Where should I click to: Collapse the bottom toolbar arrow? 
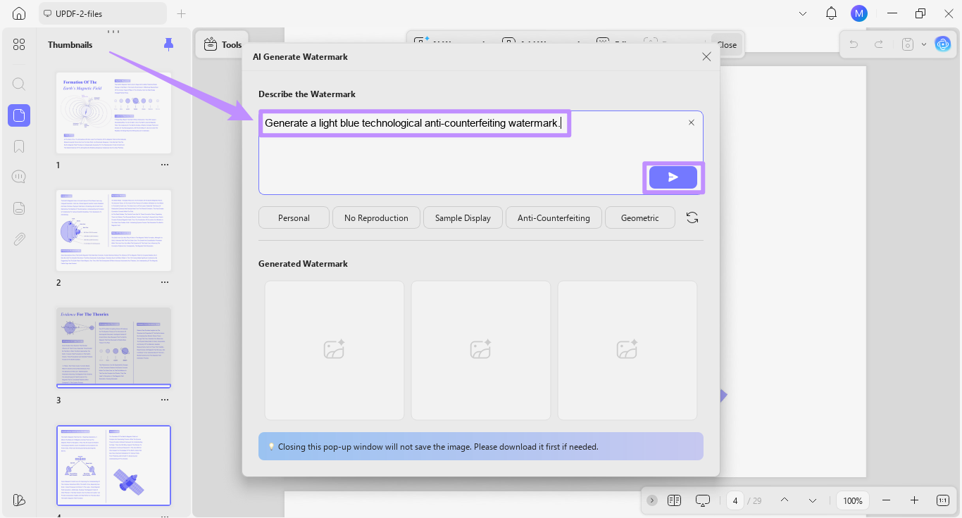(x=652, y=500)
